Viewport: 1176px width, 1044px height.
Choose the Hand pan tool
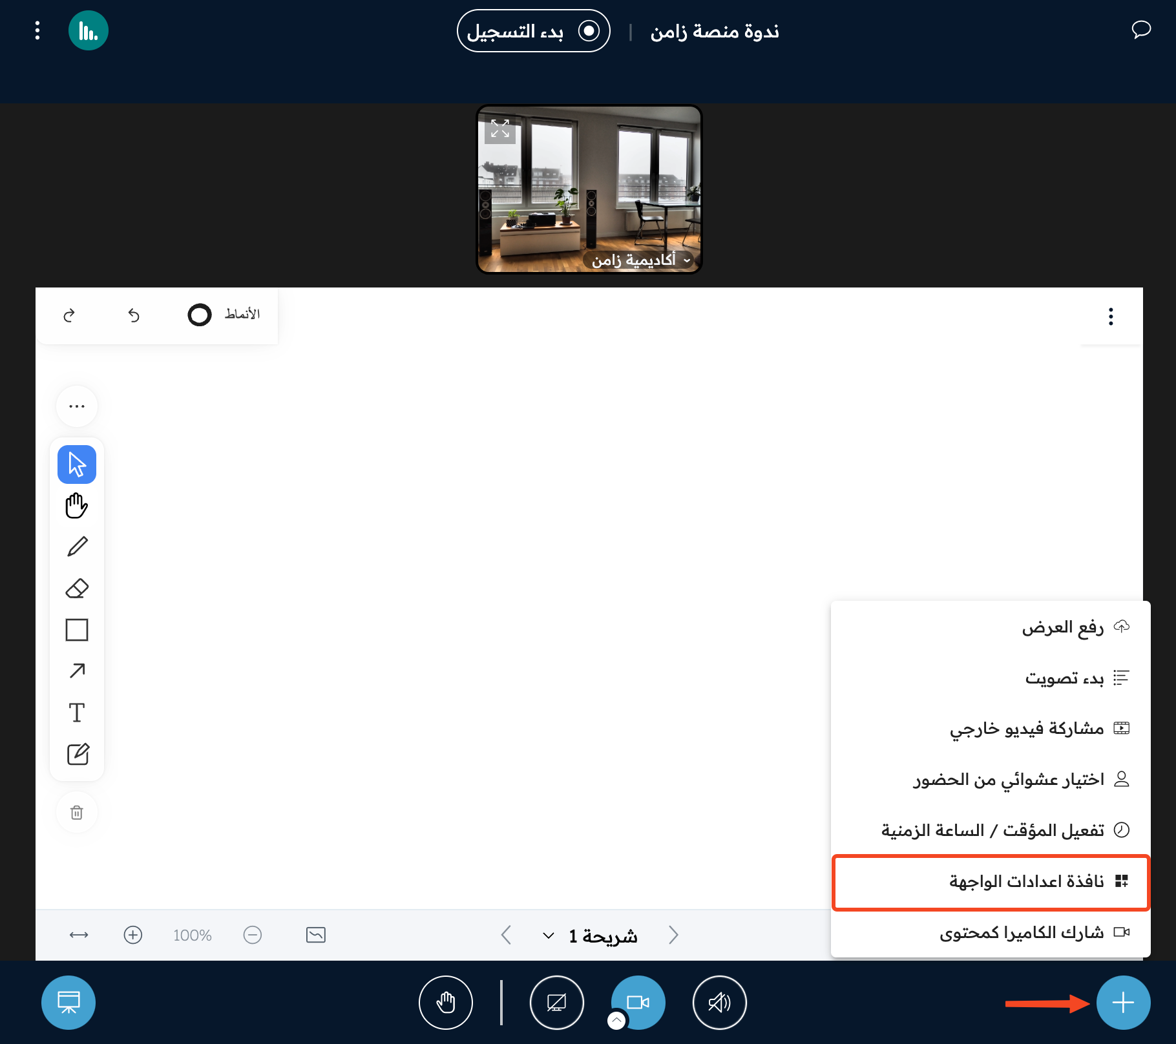coord(77,506)
